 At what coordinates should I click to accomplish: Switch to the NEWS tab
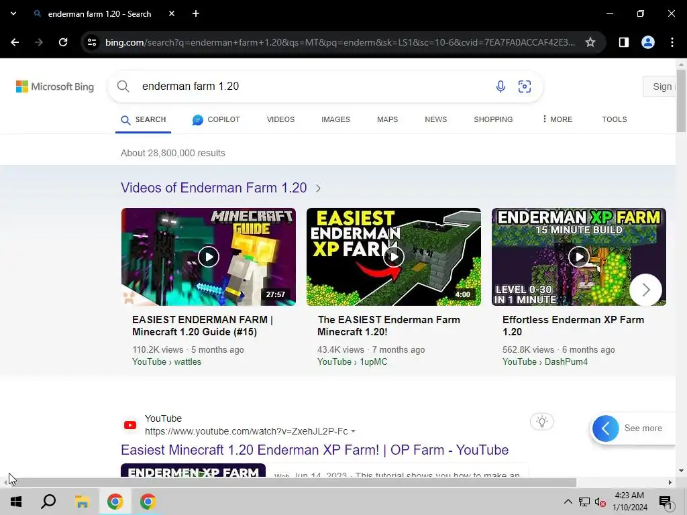tap(435, 119)
